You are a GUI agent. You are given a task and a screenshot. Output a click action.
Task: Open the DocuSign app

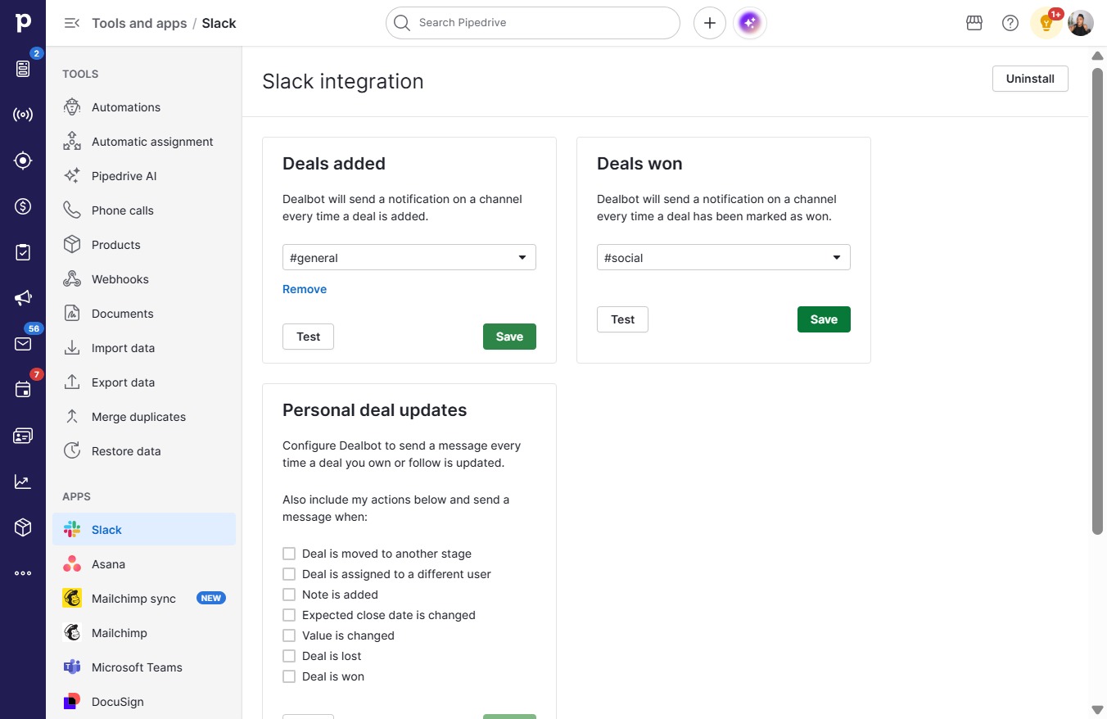click(144, 702)
